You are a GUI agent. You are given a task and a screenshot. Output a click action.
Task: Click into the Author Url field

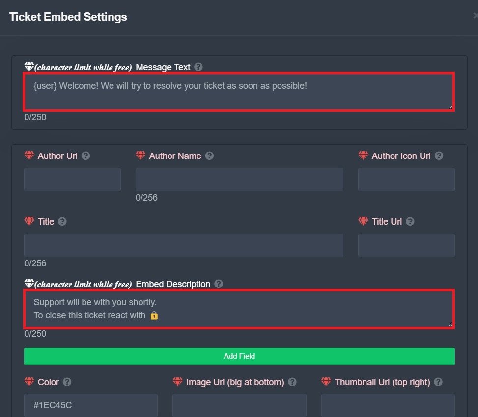[72, 180]
